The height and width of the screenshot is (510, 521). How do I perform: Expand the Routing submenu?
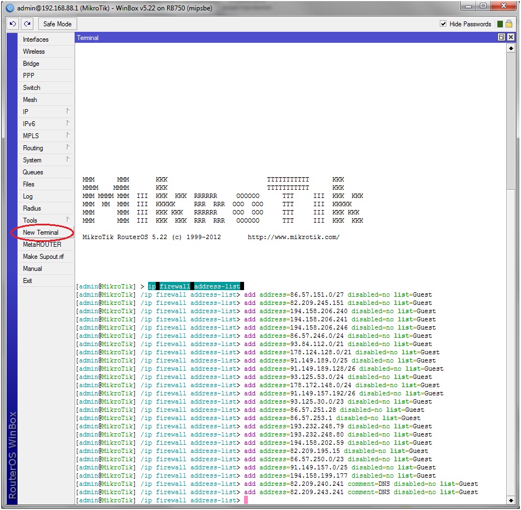[x=47, y=148]
